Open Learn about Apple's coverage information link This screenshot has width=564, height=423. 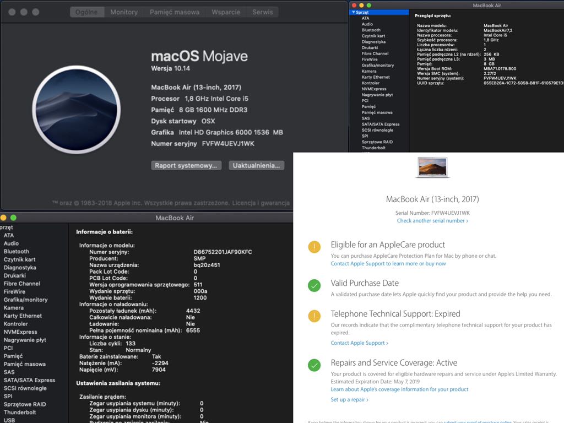(x=399, y=389)
